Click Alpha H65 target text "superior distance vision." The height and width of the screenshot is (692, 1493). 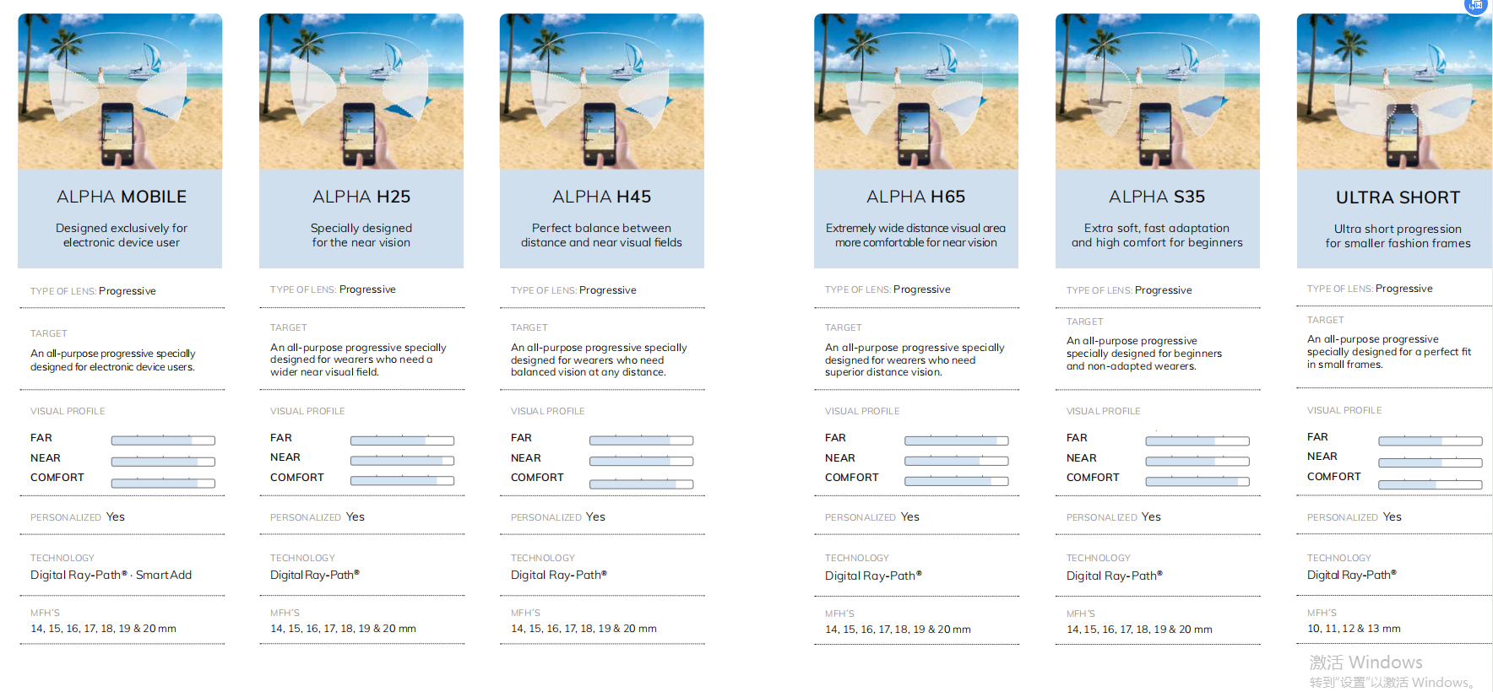tap(883, 372)
